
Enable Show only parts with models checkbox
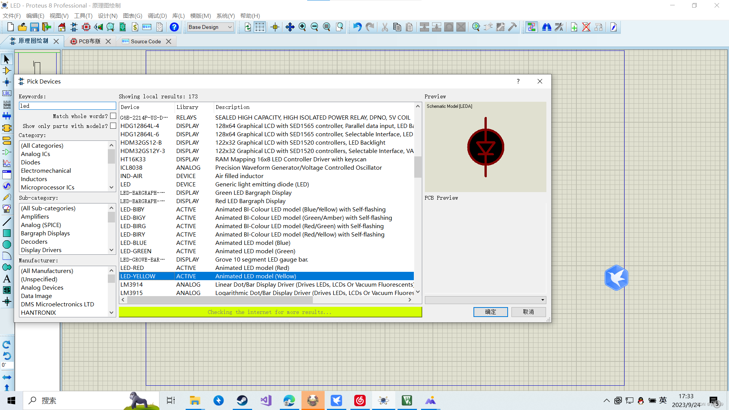(113, 126)
